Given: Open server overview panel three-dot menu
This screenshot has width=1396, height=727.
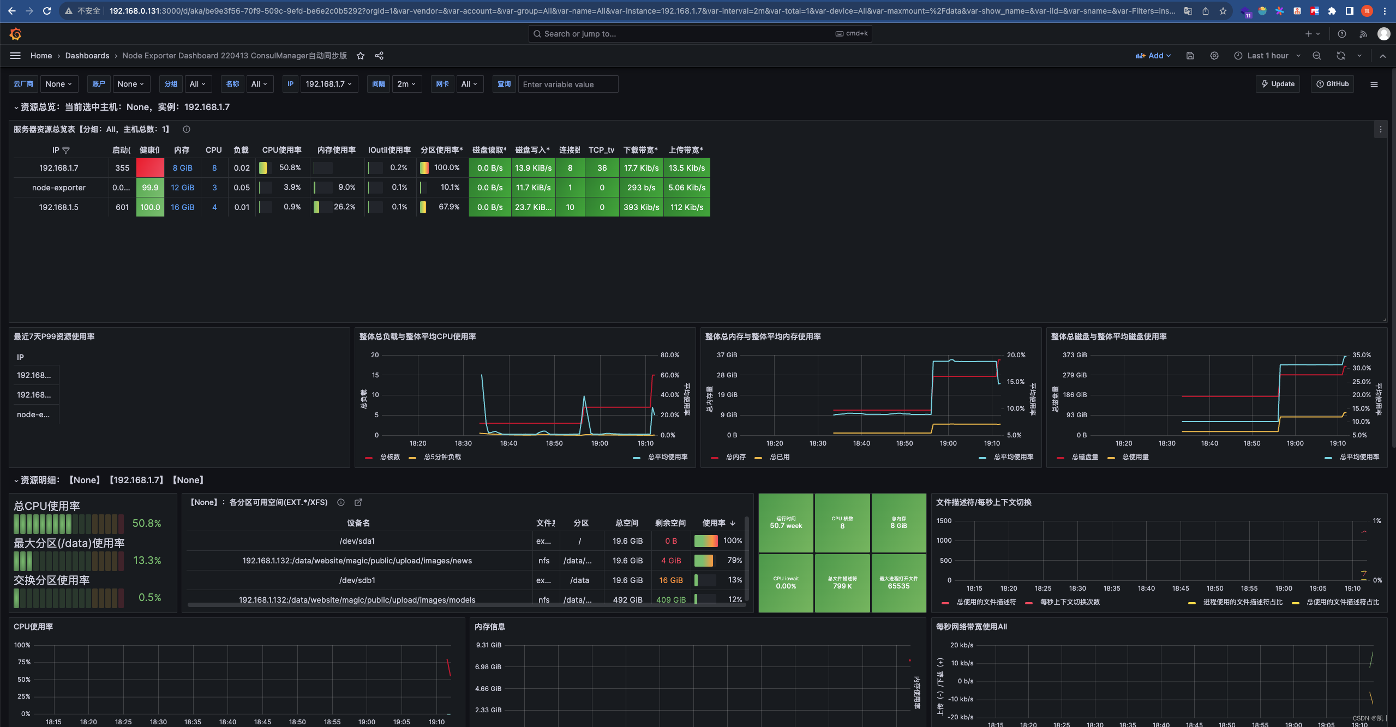Looking at the screenshot, I should coord(1381,129).
